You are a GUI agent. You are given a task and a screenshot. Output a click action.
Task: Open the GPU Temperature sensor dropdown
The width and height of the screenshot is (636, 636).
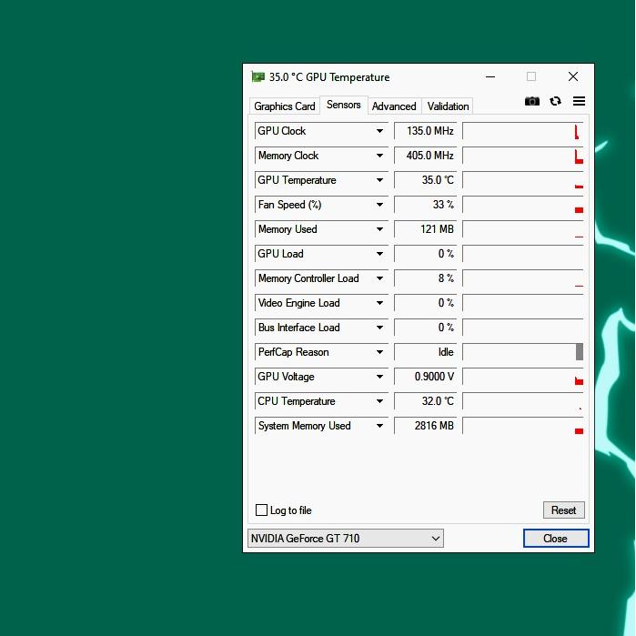[379, 180]
